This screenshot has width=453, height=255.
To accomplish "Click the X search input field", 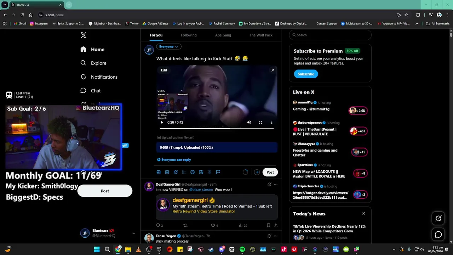I will coord(330,35).
